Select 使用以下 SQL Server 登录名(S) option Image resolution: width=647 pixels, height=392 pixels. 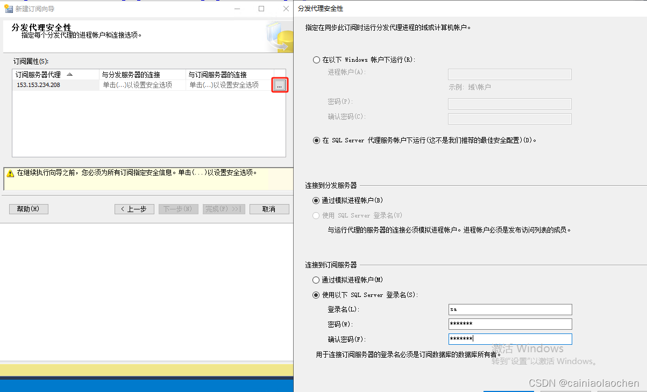pyautogui.click(x=316, y=295)
